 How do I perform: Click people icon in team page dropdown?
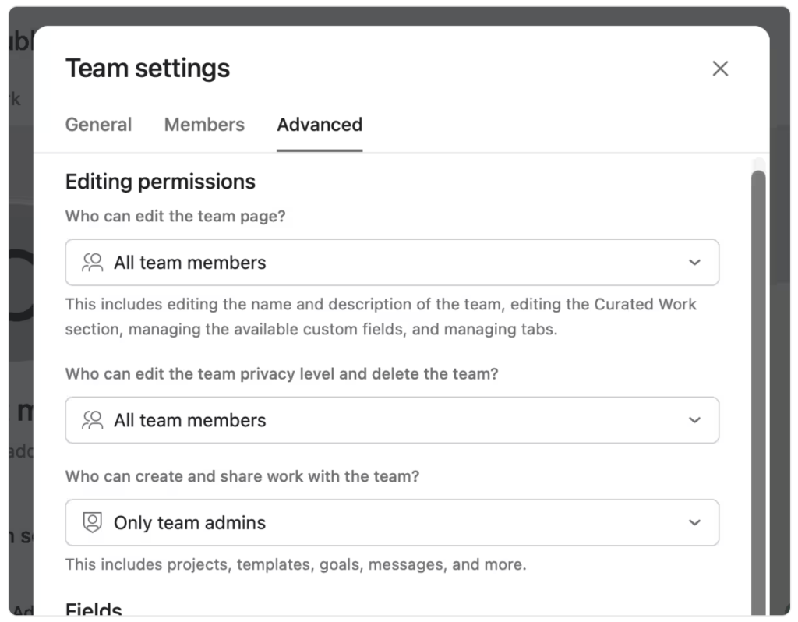(93, 263)
